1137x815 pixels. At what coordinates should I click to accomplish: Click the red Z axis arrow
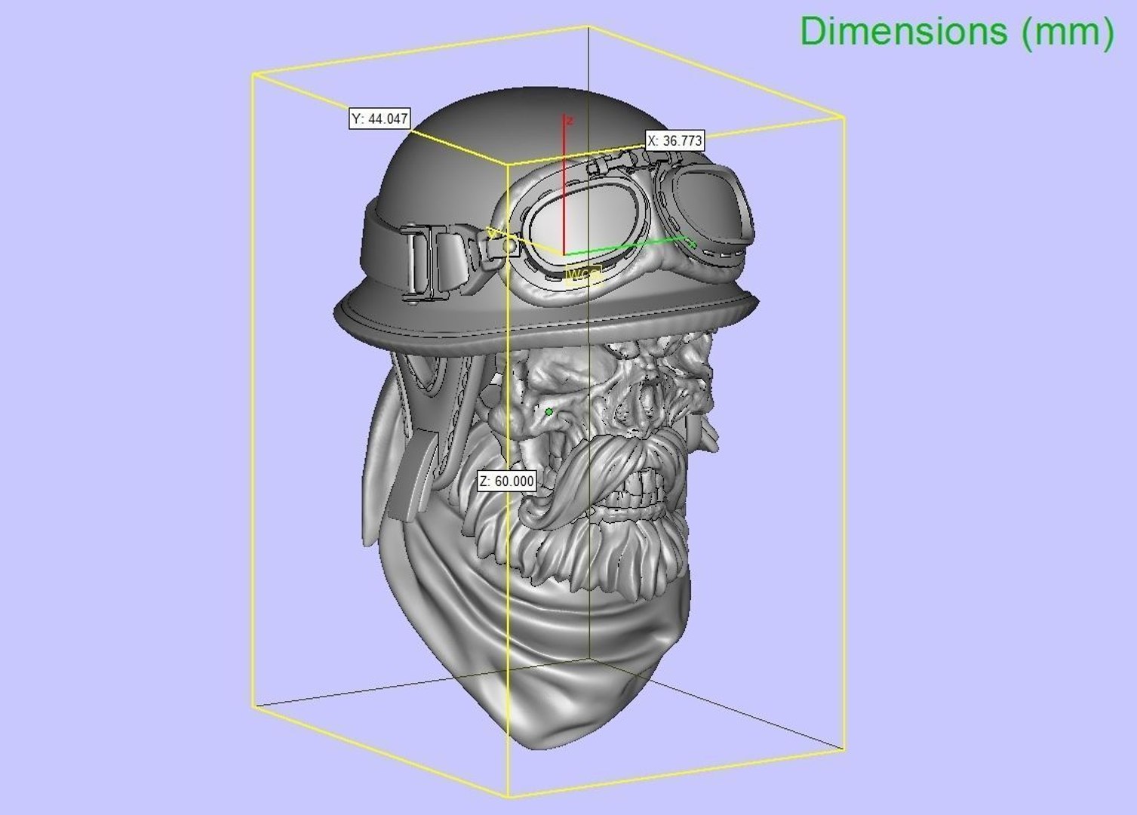pos(564,185)
